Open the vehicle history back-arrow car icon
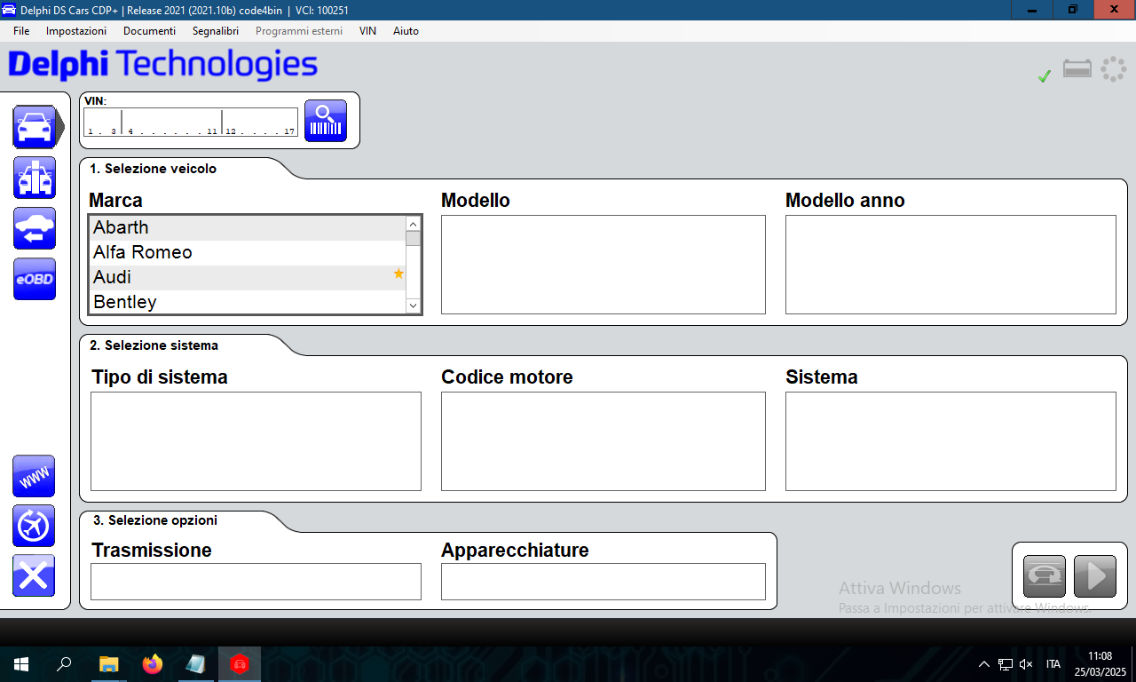The width and height of the screenshot is (1136, 682). [x=35, y=228]
